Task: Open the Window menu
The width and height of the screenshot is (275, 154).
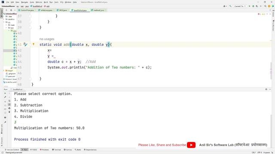Action: tap(68, 2)
